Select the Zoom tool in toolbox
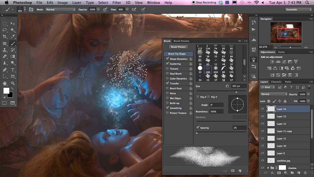The image size is (314, 177). click(x=13, y=83)
